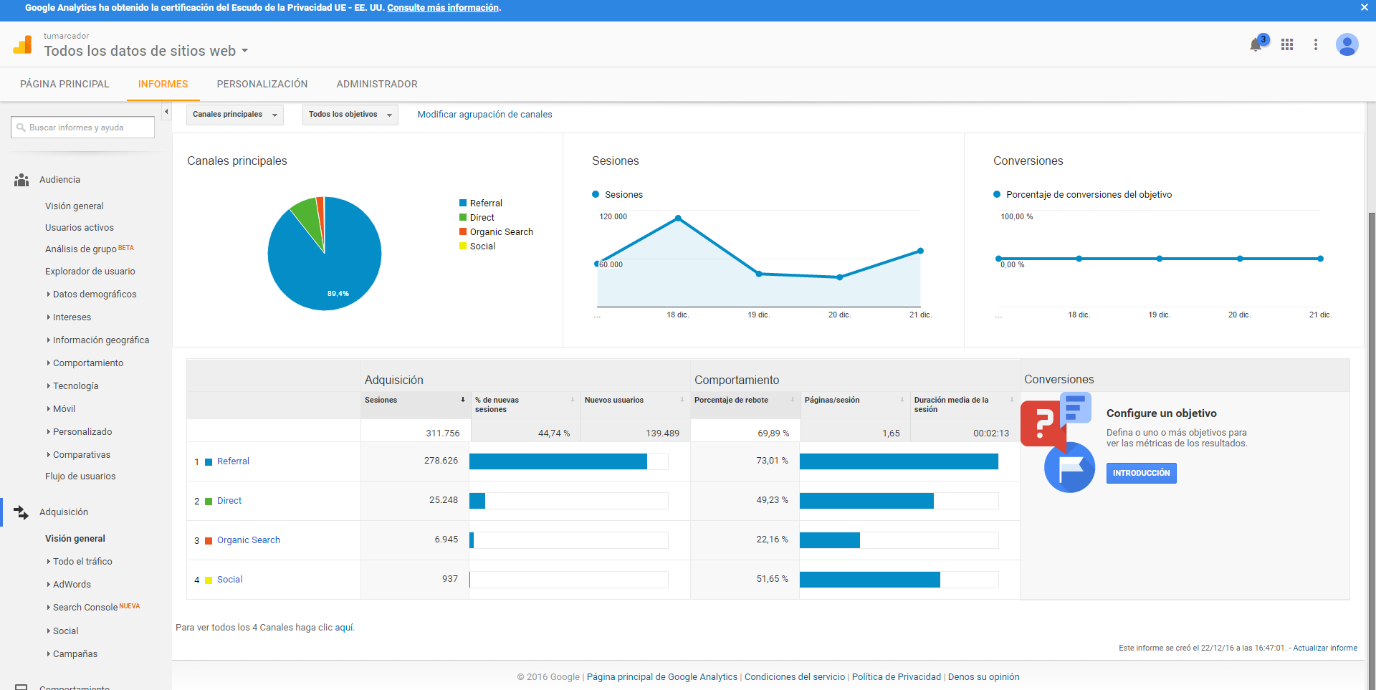This screenshot has height=690, width=1376.
Task: Collapse the left sidebar arrow
Action: (166, 112)
